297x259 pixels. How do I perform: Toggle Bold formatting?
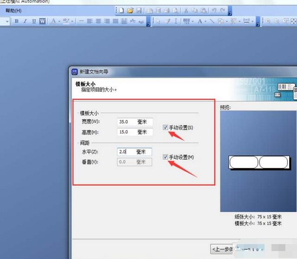tap(17, 21)
